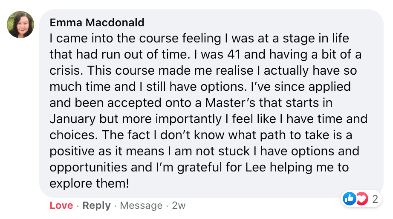
Task: Click the name Lee in the comment
Action: 256,167
